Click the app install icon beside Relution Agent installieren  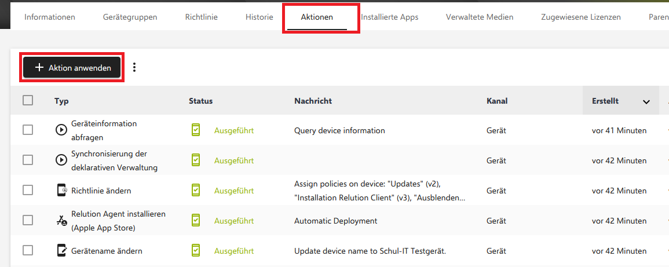point(61,221)
